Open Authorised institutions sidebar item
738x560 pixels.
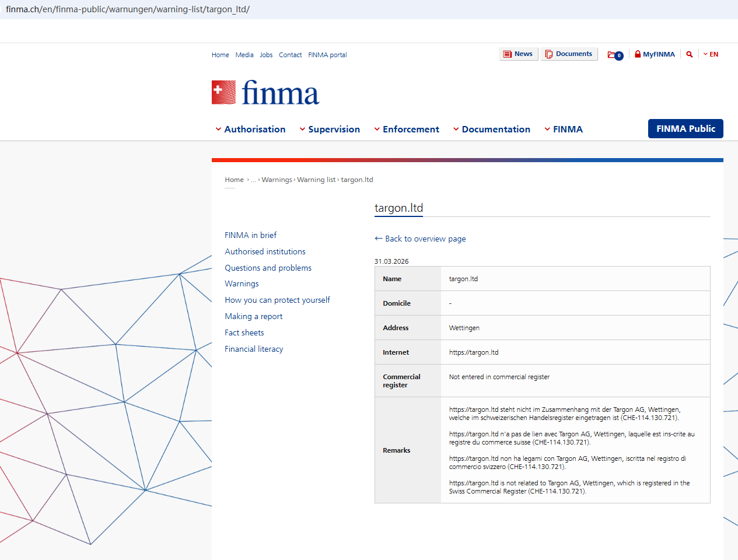tap(265, 251)
